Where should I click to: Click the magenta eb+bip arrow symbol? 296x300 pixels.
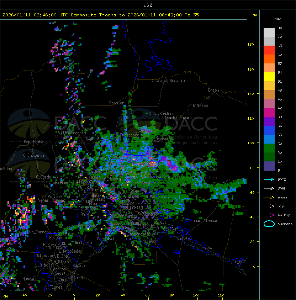tap(269, 215)
